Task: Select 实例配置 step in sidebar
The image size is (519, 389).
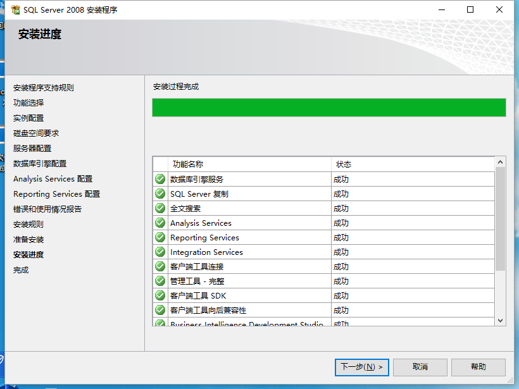Action: click(x=28, y=118)
